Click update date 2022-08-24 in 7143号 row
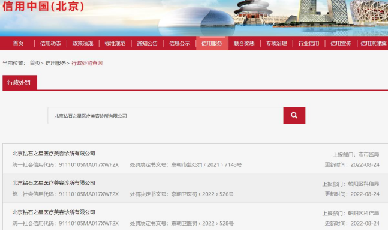The height and width of the screenshot is (231, 388). point(365,164)
